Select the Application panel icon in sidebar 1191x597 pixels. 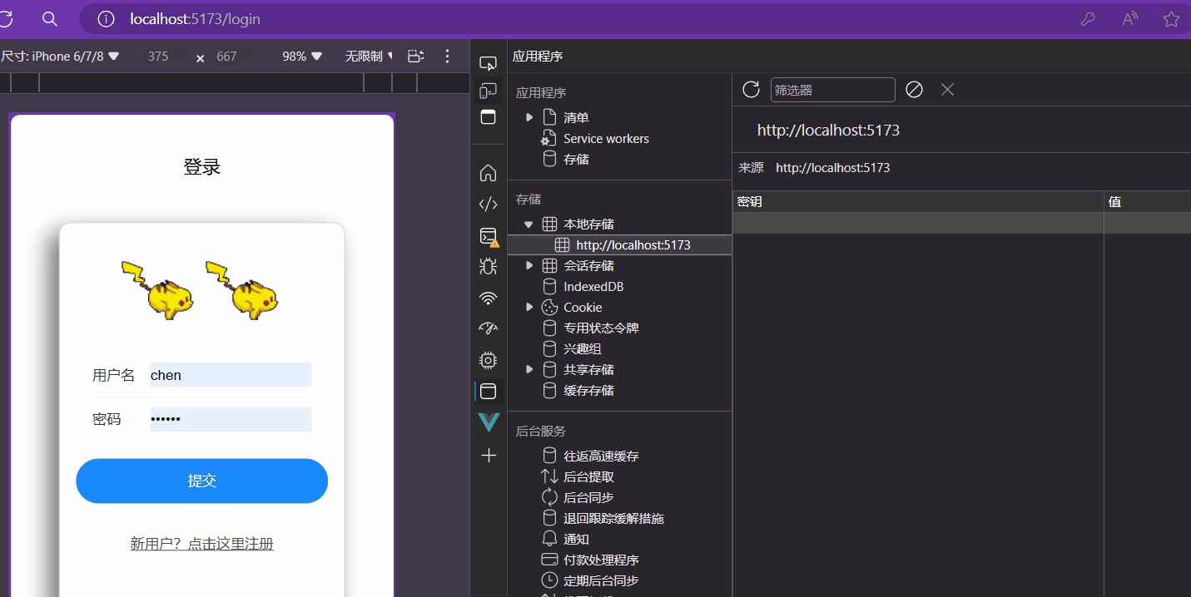[x=489, y=391]
